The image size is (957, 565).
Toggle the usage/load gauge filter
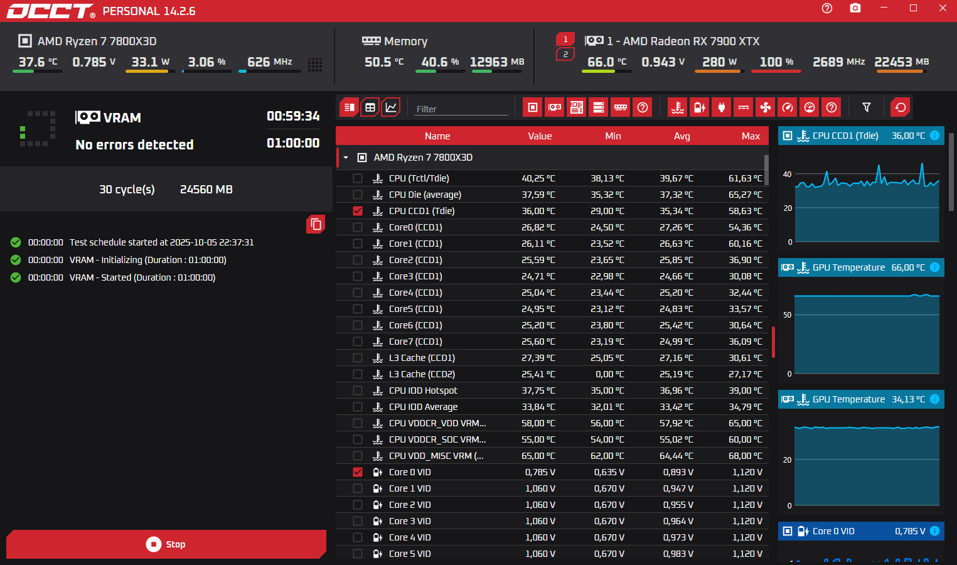tap(810, 107)
